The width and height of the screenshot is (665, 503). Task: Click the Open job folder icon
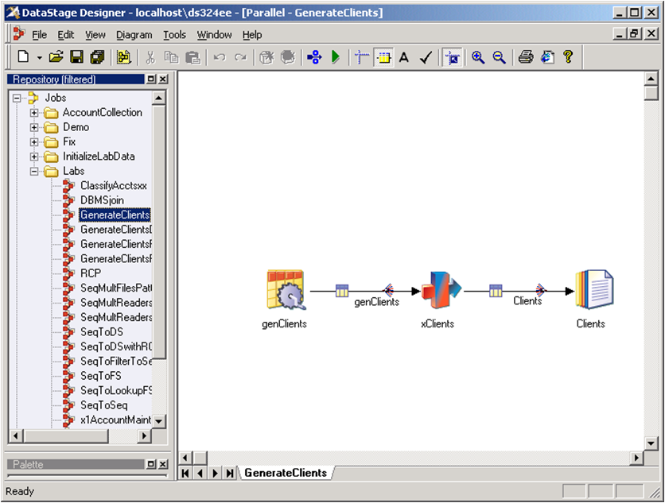[x=56, y=57]
